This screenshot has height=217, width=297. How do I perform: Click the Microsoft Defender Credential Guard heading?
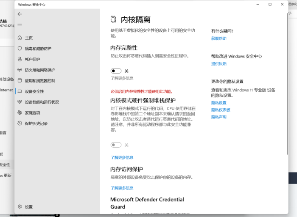147,203
